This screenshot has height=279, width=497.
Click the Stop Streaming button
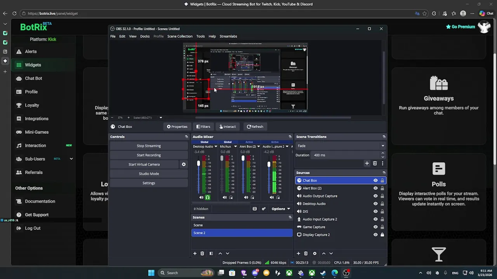(x=149, y=146)
